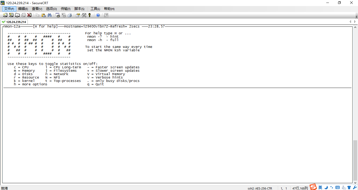Click the 'N = NFS' text
This screenshot has height=190, width=358.
(x=53, y=77)
